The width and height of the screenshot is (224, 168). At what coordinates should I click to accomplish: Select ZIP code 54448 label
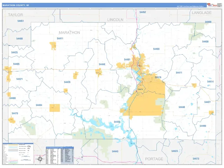point(102,64)
